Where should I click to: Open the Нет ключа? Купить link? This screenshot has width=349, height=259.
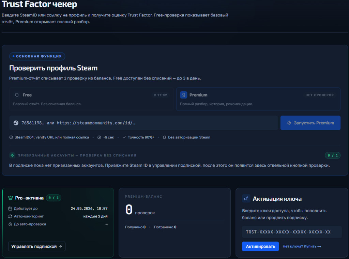click(302, 246)
